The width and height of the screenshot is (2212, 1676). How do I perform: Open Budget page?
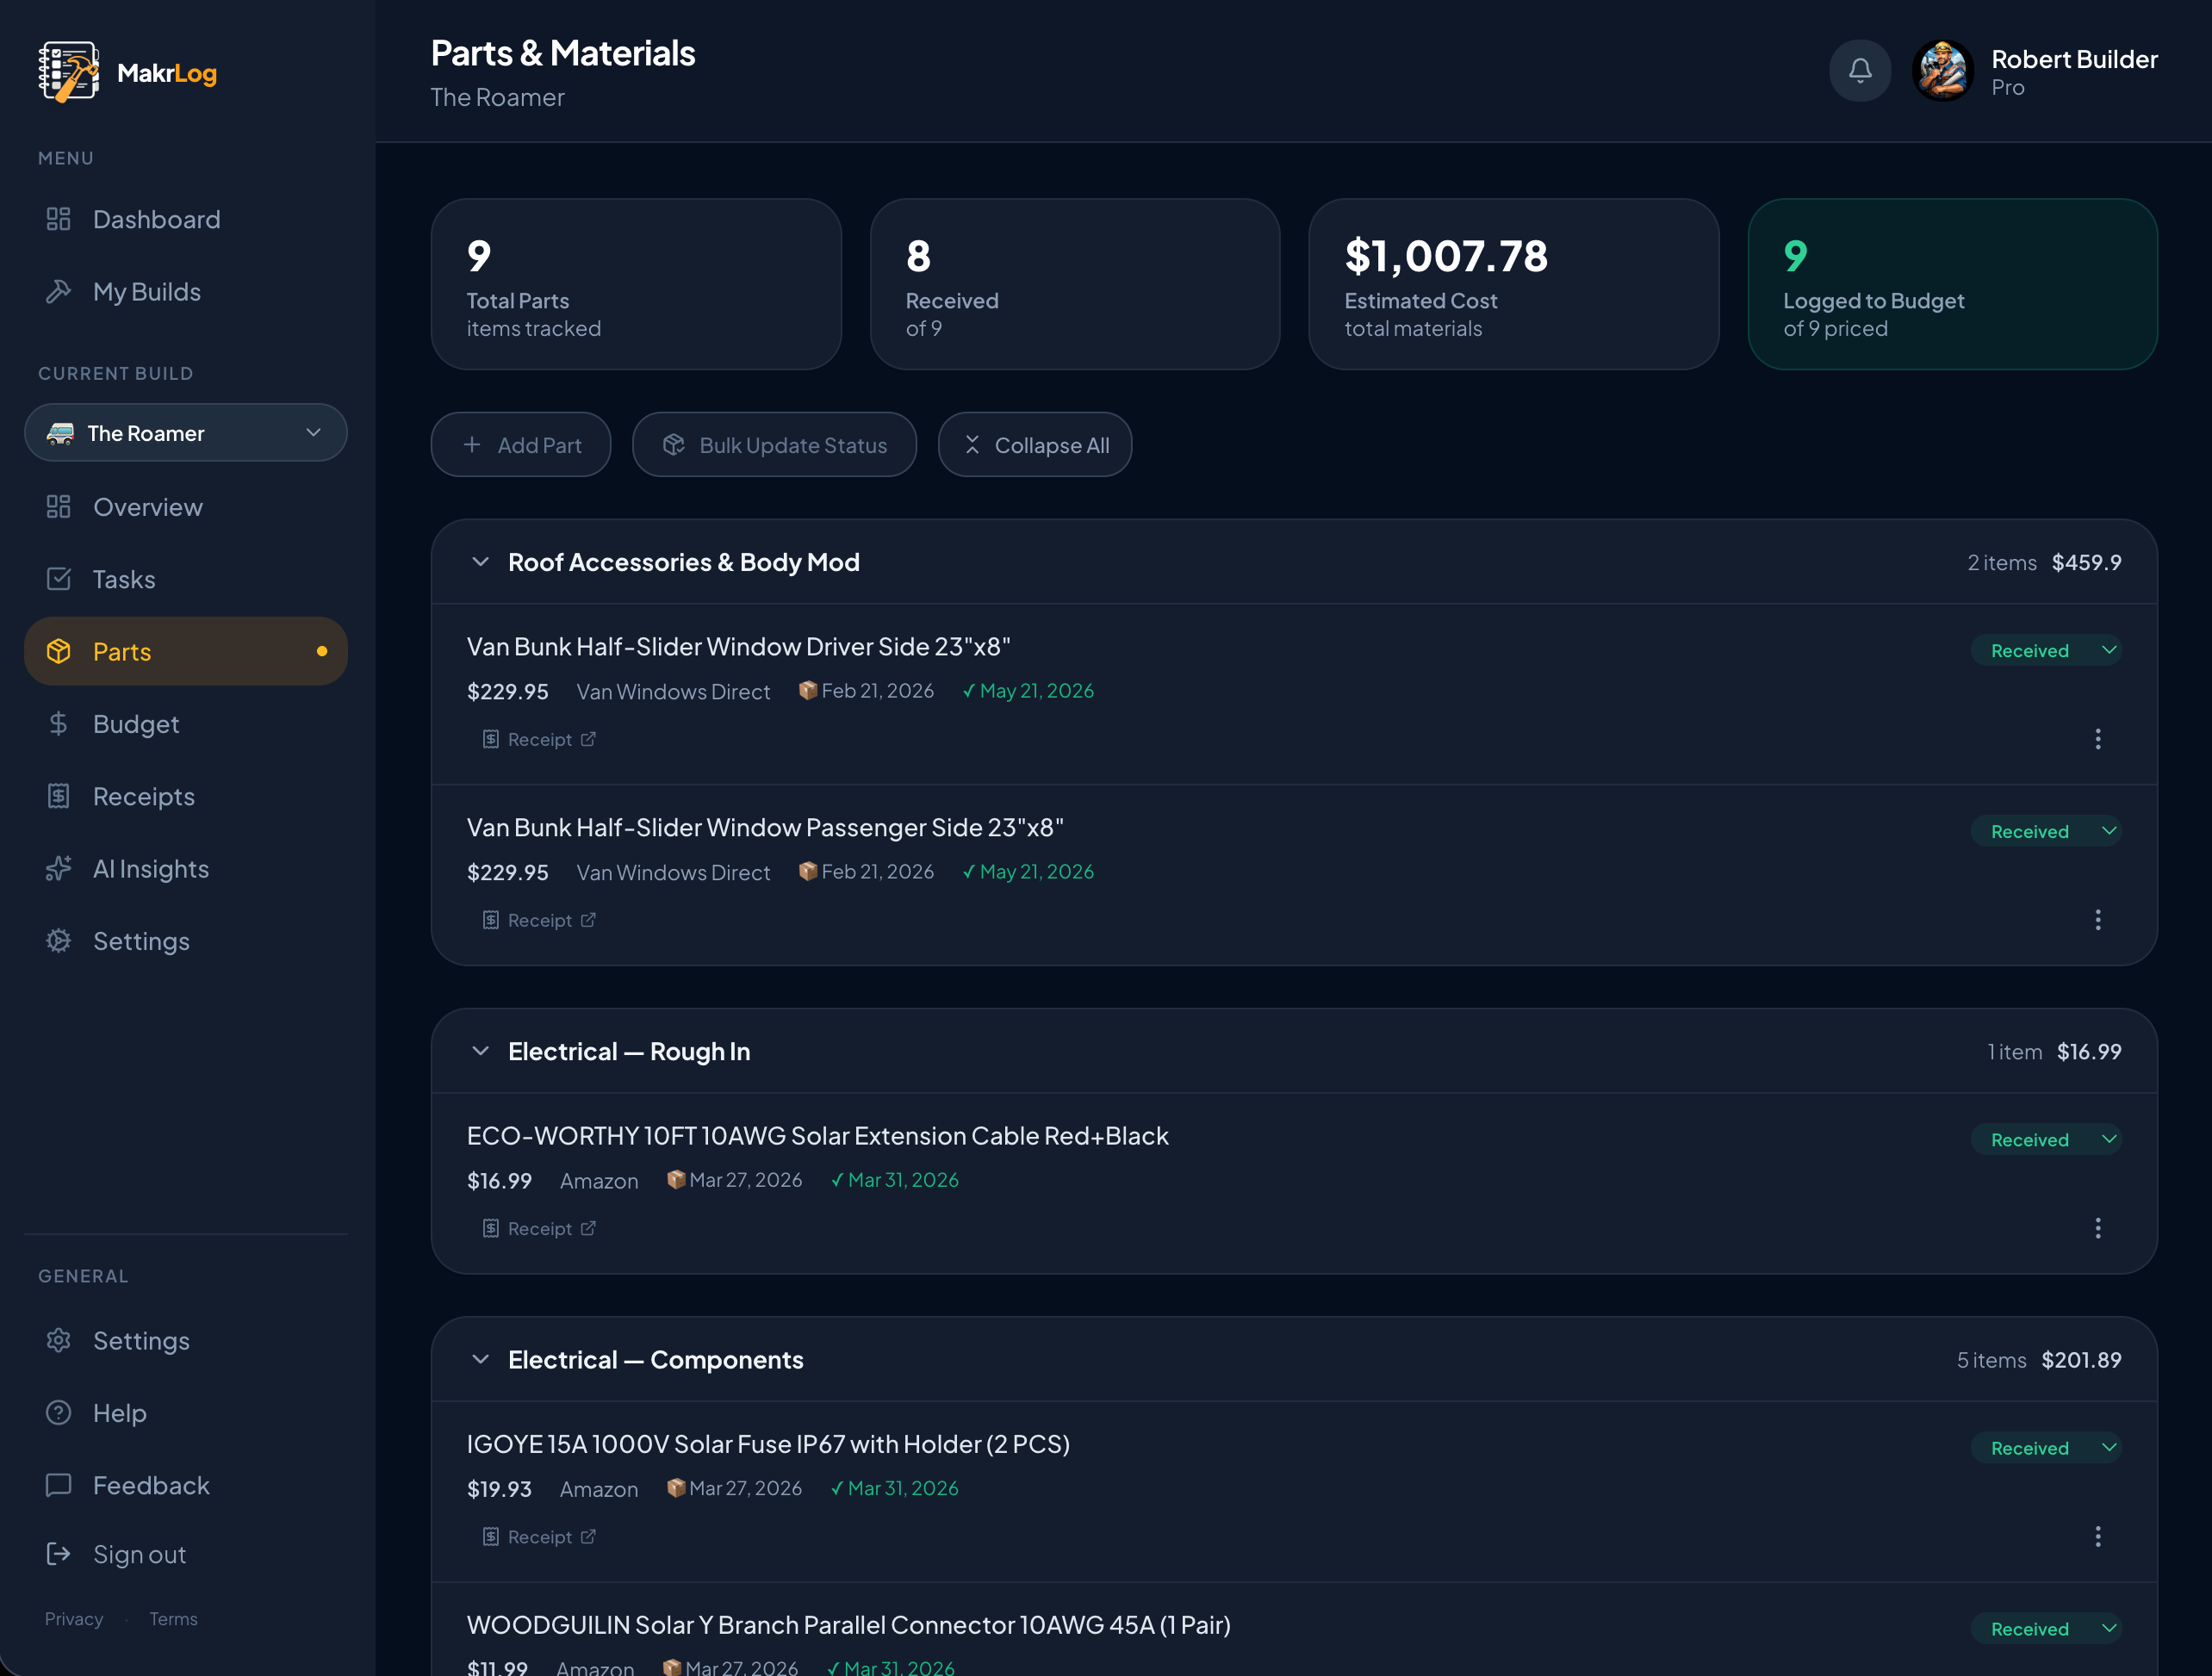click(186, 724)
